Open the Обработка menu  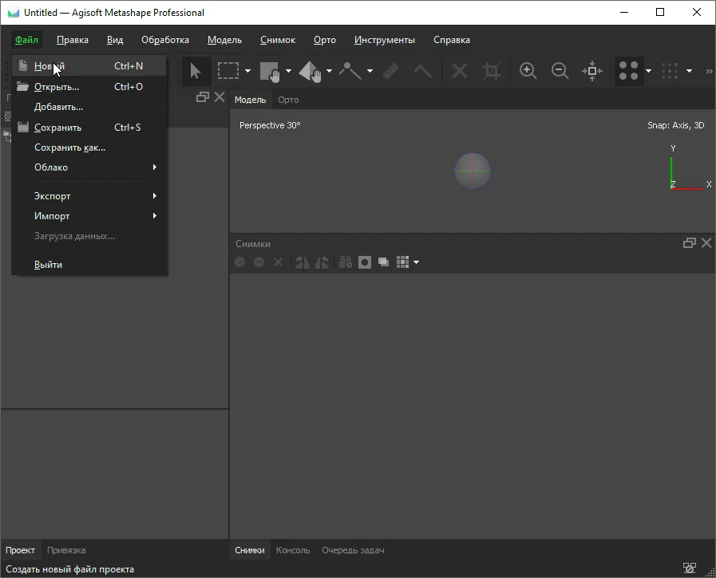(165, 40)
